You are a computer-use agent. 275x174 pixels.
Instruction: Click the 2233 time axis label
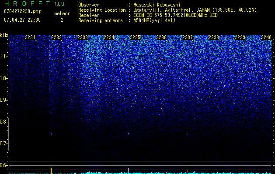83,37
